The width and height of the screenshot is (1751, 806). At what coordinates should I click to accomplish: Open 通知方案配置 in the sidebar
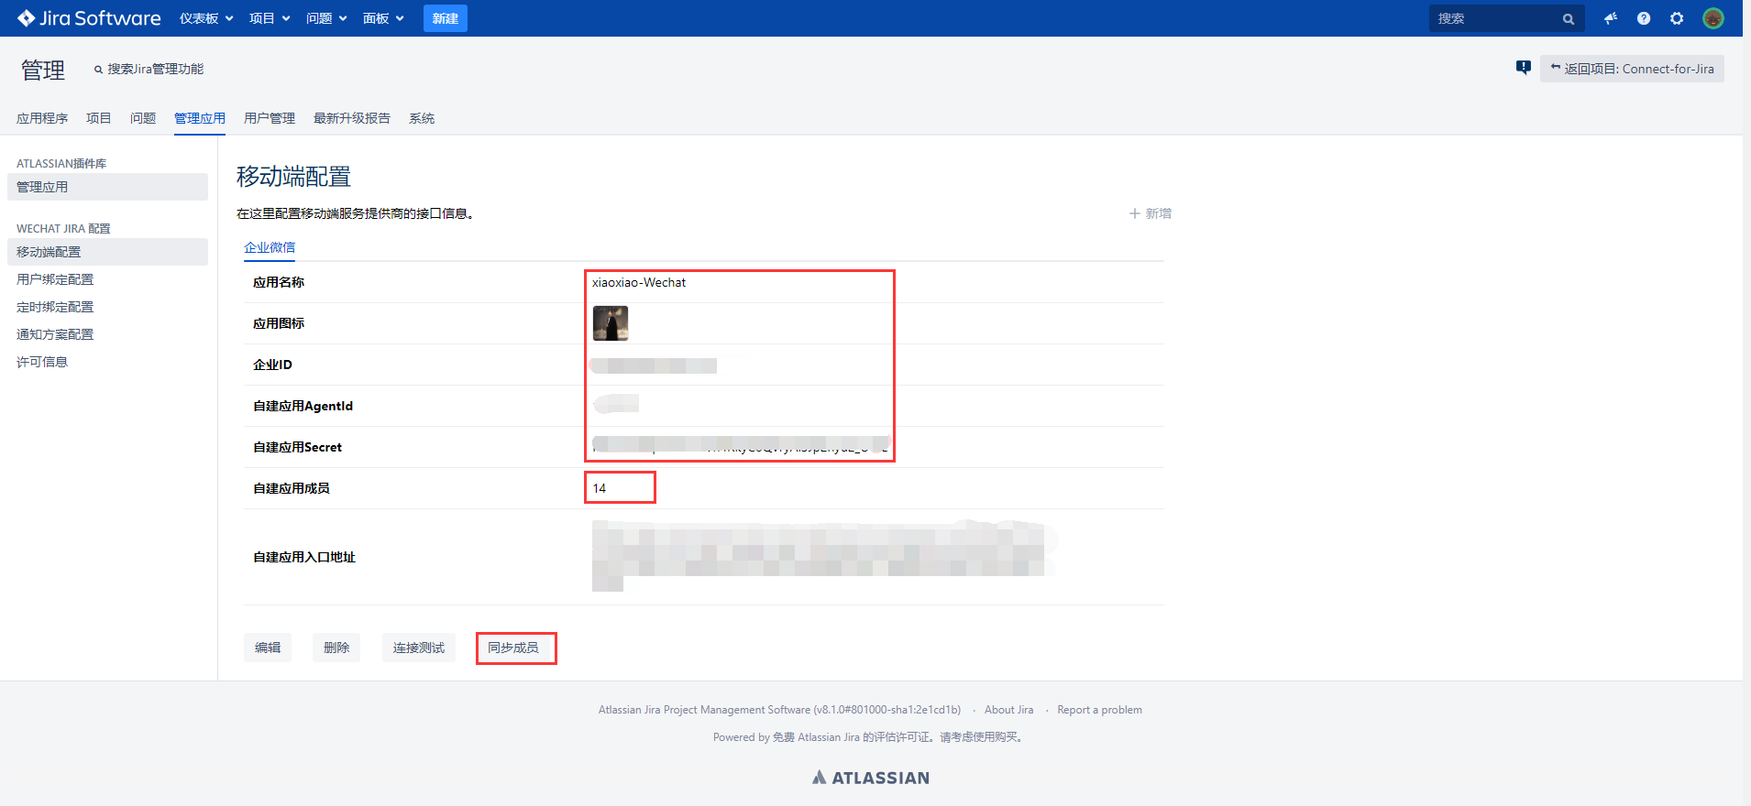(55, 334)
